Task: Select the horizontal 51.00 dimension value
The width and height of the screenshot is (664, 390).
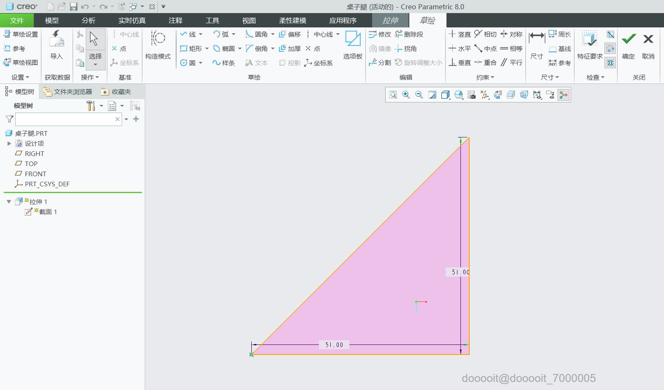Action: click(334, 344)
